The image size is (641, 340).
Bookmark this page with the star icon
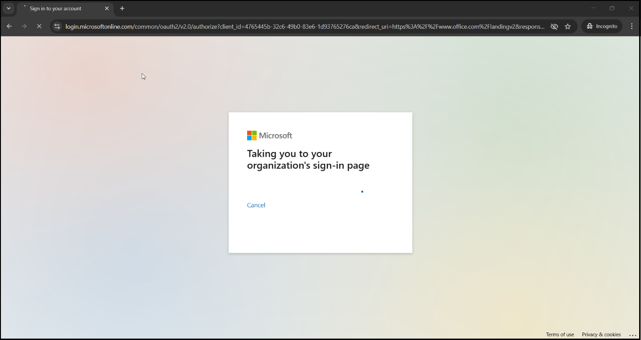point(568,26)
